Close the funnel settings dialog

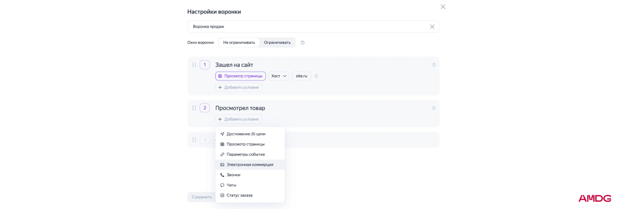[443, 7]
